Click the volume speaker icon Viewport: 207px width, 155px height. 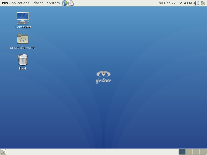[196, 3]
